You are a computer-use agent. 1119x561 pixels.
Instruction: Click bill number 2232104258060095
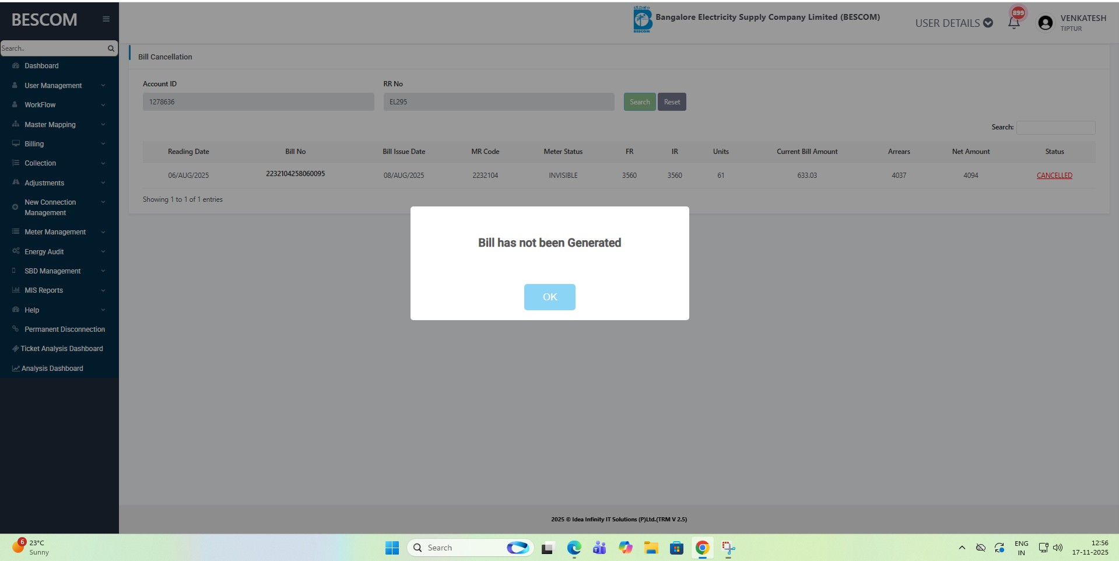[296, 174]
